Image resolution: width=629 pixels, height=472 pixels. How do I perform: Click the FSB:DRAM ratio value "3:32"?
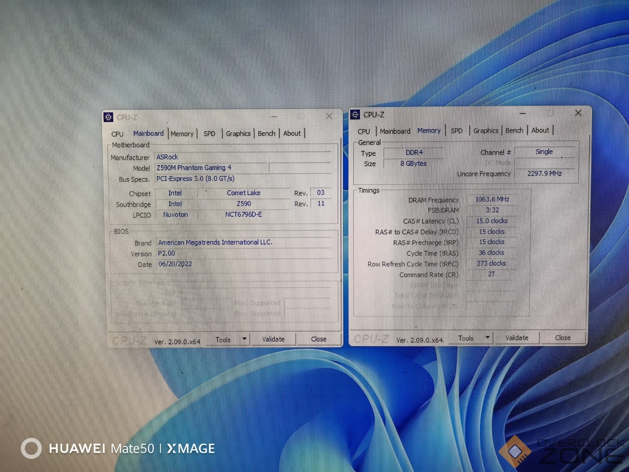pyautogui.click(x=492, y=210)
